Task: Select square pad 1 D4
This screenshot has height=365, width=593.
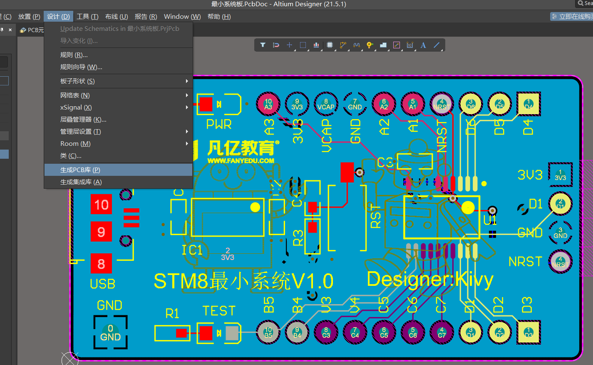Action: tap(528, 104)
